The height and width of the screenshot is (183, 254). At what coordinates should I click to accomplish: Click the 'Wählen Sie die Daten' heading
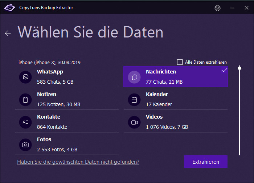[x=90, y=32]
